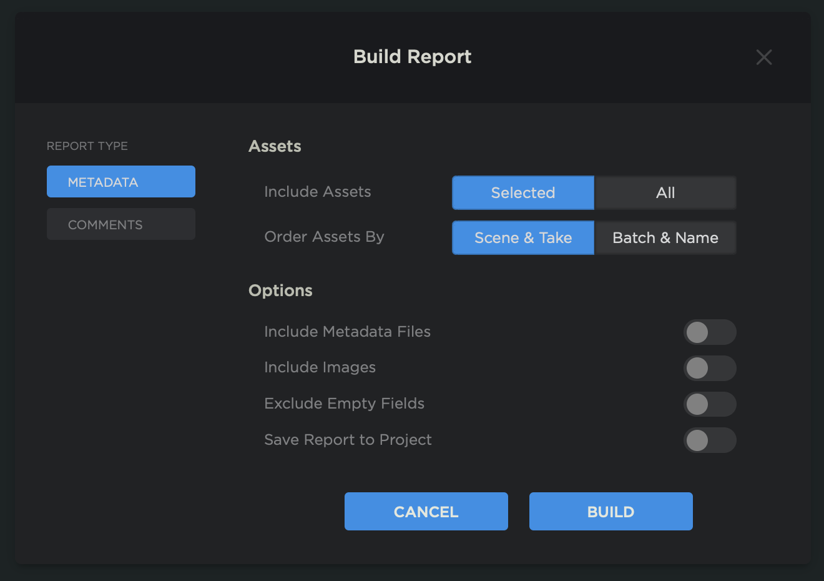Switch report type to COMMENTS
This screenshot has width=824, height=581.
click(x=120, y=224)
